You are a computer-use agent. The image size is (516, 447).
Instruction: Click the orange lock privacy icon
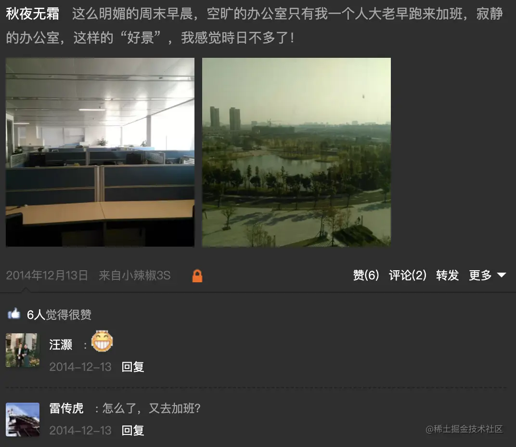(x=197, y=276)
